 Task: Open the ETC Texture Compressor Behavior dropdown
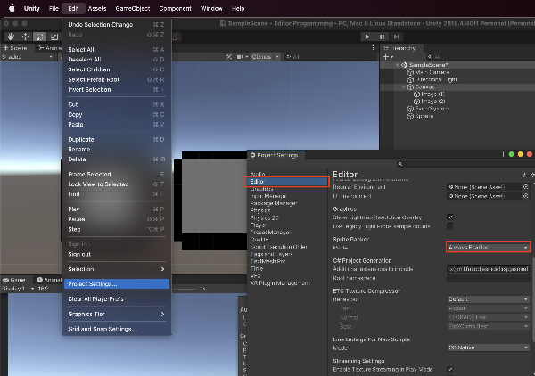pyautogui.click(x=489, y=299)
